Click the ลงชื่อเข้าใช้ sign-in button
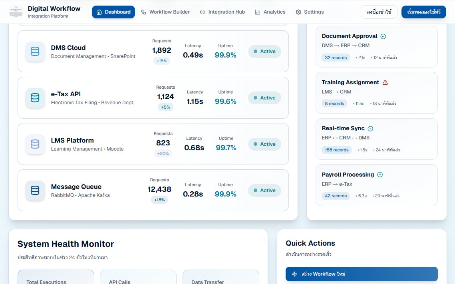Image resolution: width=455 pixels, height=284 pixels. [379, 12]
